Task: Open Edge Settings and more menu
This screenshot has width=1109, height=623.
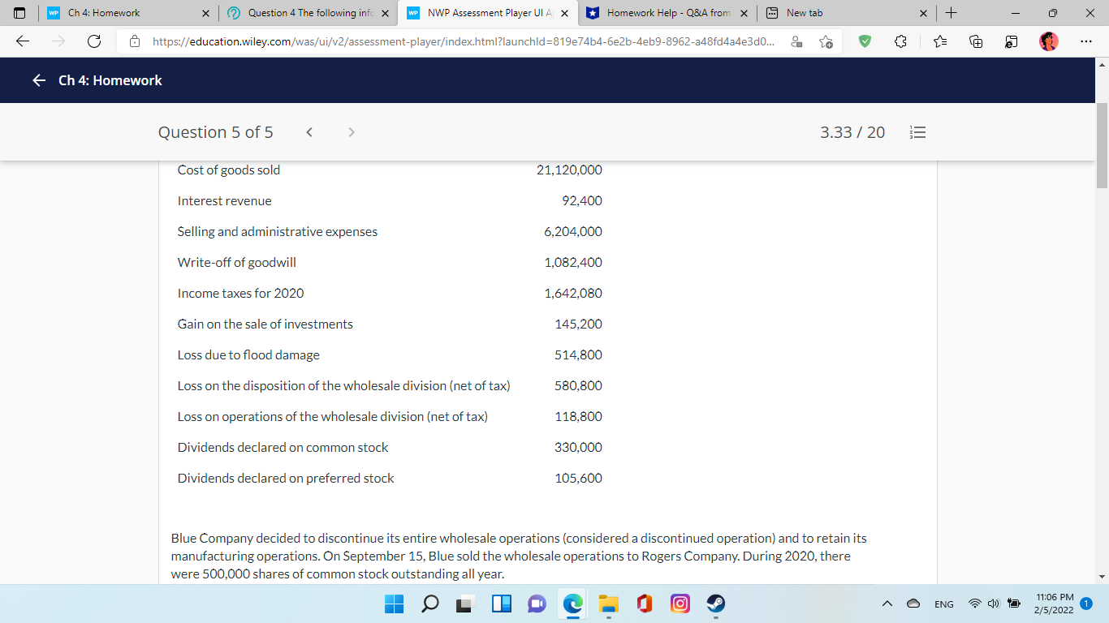Action: pos(1086,41)
